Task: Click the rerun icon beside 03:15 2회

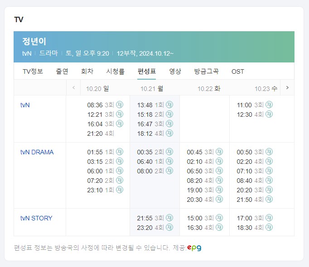Action: tap(120, 161)
